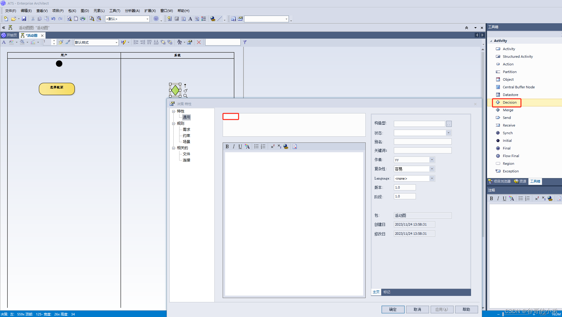Select the Merge toolbox item
The image size is (562, 317).
coord(508,110)
